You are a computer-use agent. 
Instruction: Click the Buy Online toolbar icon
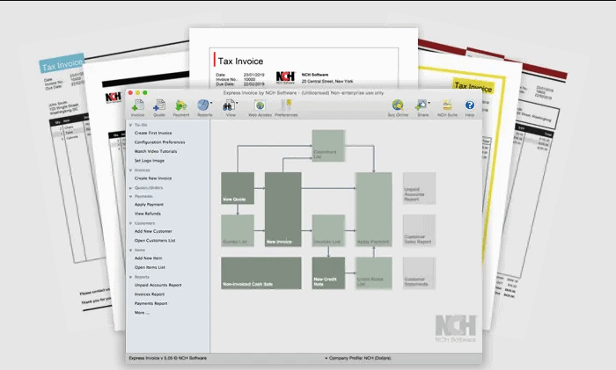pos(399,106)
